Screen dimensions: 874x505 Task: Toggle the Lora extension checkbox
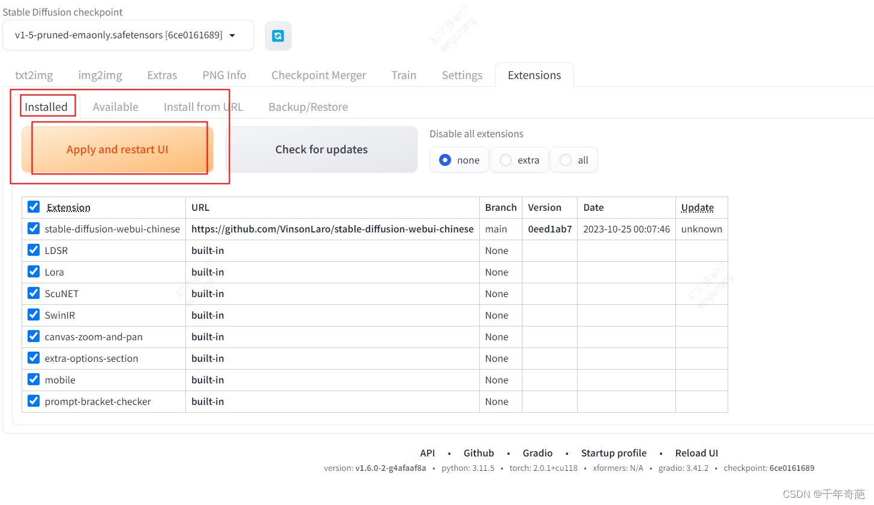pyautogui.click(x=34, y=271)
